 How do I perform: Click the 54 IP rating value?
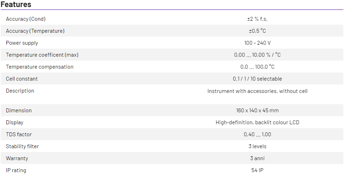point(257,170)
